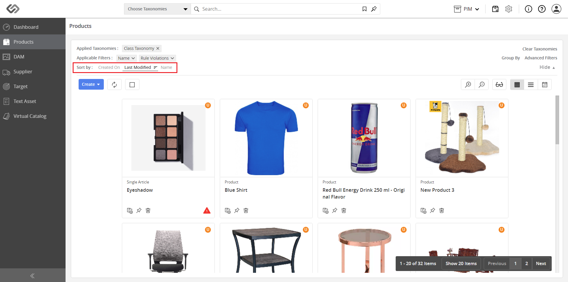Open the Show 20 Items selector
The width and height of the screenshot is (568, 282).
point(461,264)
